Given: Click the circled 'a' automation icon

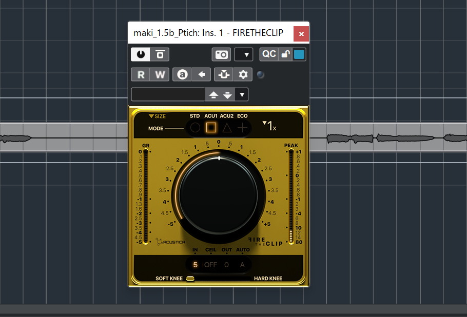Looking at the screenshot, I should click(182, 74).
